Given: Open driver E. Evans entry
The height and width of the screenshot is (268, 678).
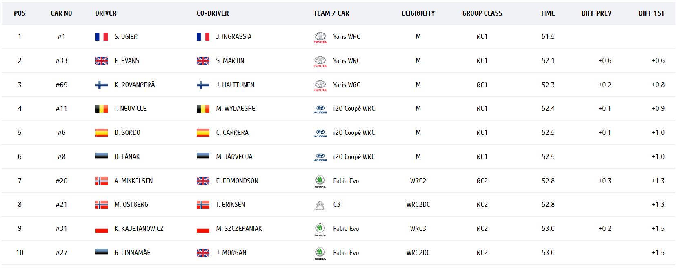Looking at the screenshot, I should (127, 60).
